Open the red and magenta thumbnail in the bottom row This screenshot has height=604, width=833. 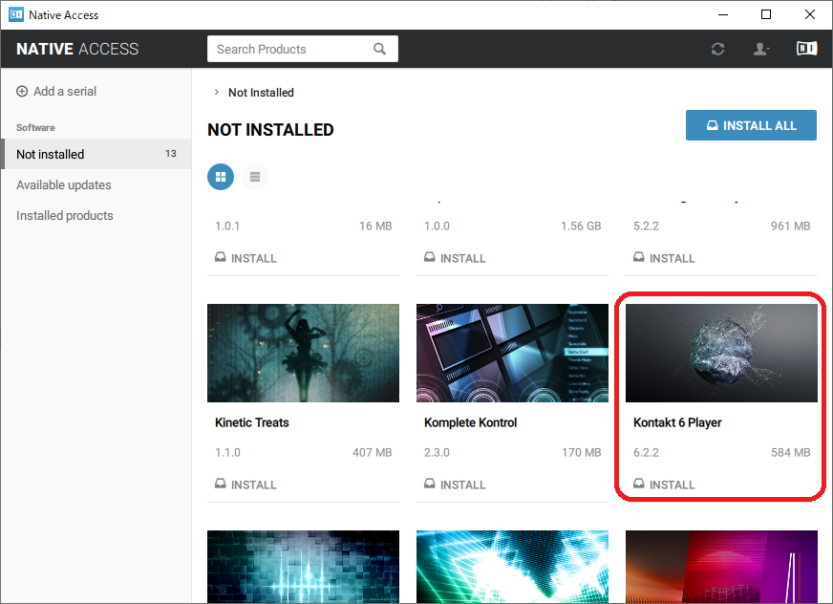721,567
